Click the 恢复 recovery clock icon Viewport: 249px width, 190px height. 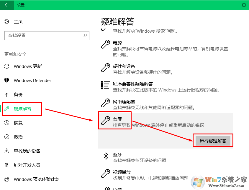point(6,123)
